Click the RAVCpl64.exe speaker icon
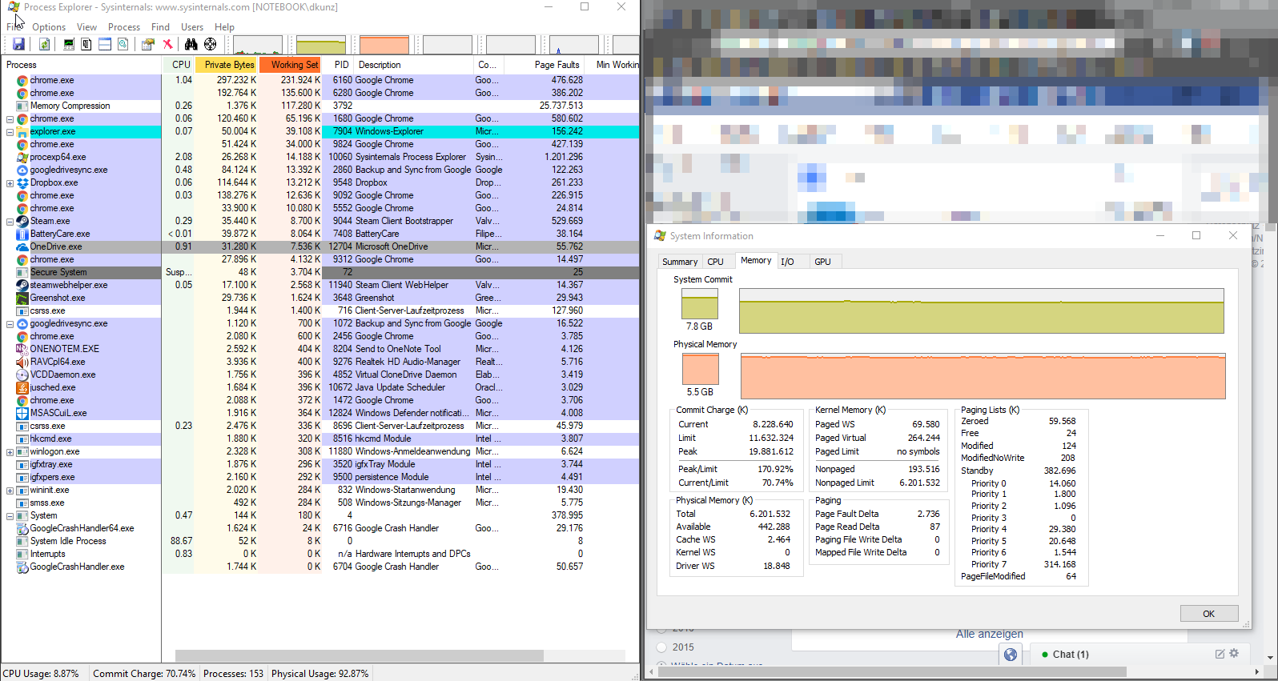Viewport: 1278px width, 681px height. click(x=22, y=362)
